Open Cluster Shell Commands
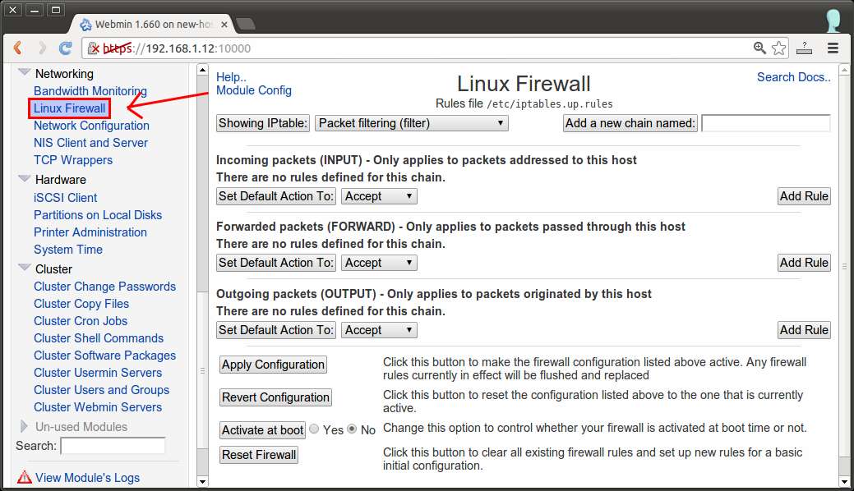 [99, 338]
